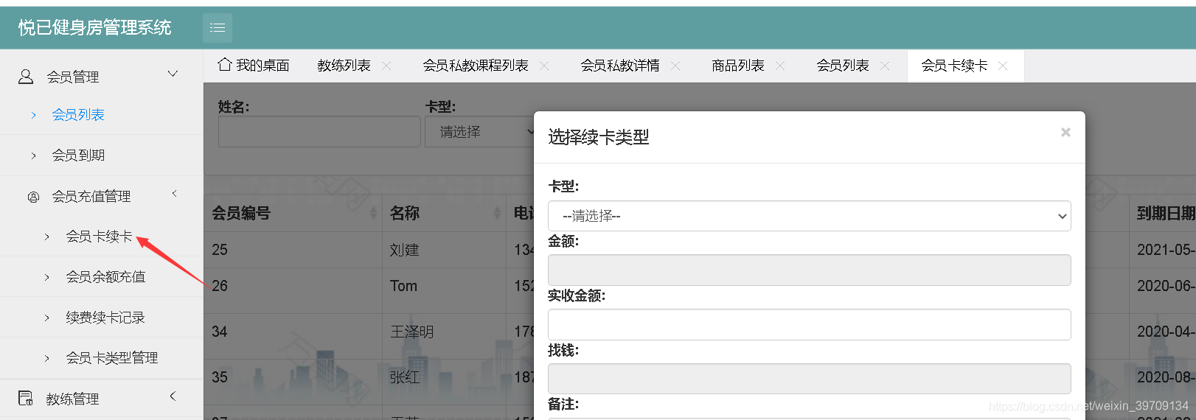Click the home icon of 我的桌面

pyautogui.click(x=225, y=65)
